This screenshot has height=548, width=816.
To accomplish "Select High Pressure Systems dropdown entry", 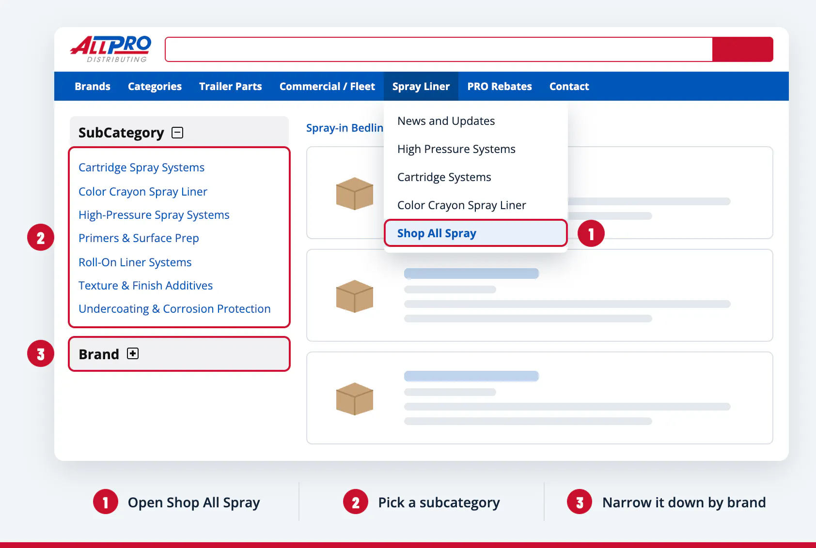I will coord(456,149).
